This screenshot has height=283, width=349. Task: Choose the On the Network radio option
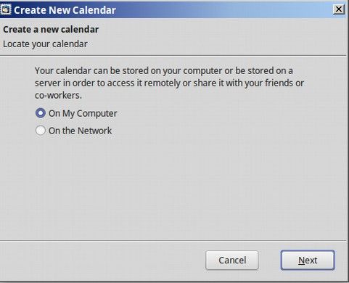click(x=41, y=131)
